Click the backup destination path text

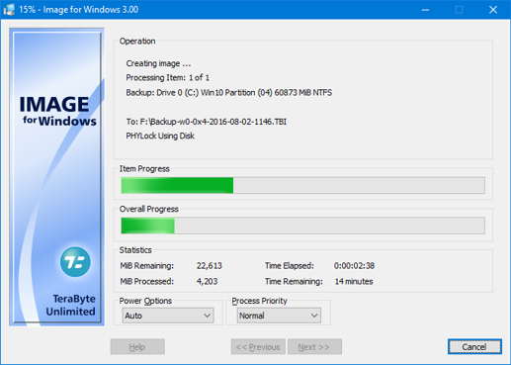coord(207,122)
